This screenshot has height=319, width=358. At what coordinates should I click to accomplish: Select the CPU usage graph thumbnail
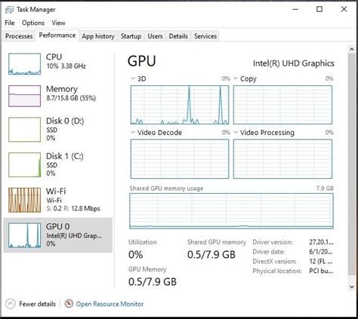[x=24, y=64]
